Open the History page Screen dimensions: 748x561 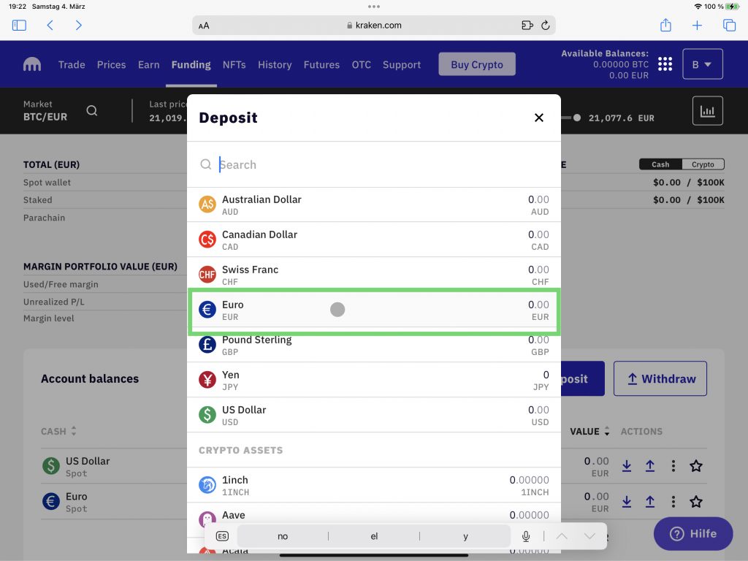coord(275,64)
